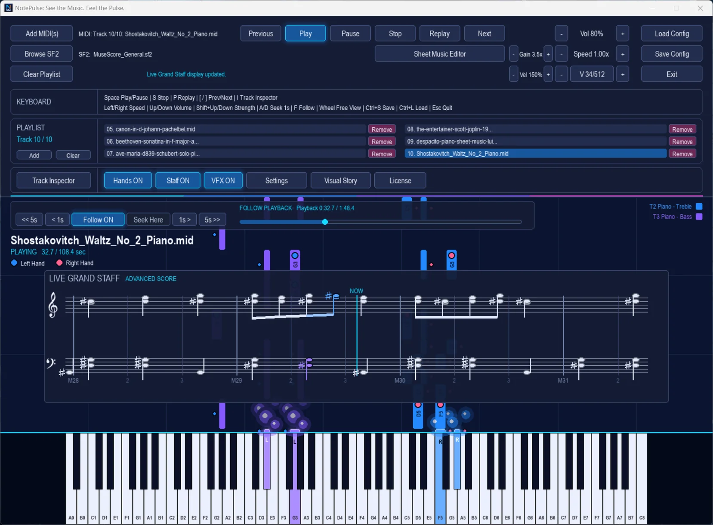Decrease Vel 150% with minus button
Image resolution: width=713 pixels, height=525 pixels.
click(513, 74)
